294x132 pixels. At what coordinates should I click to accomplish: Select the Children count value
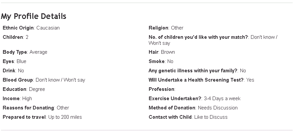(27, 37)
